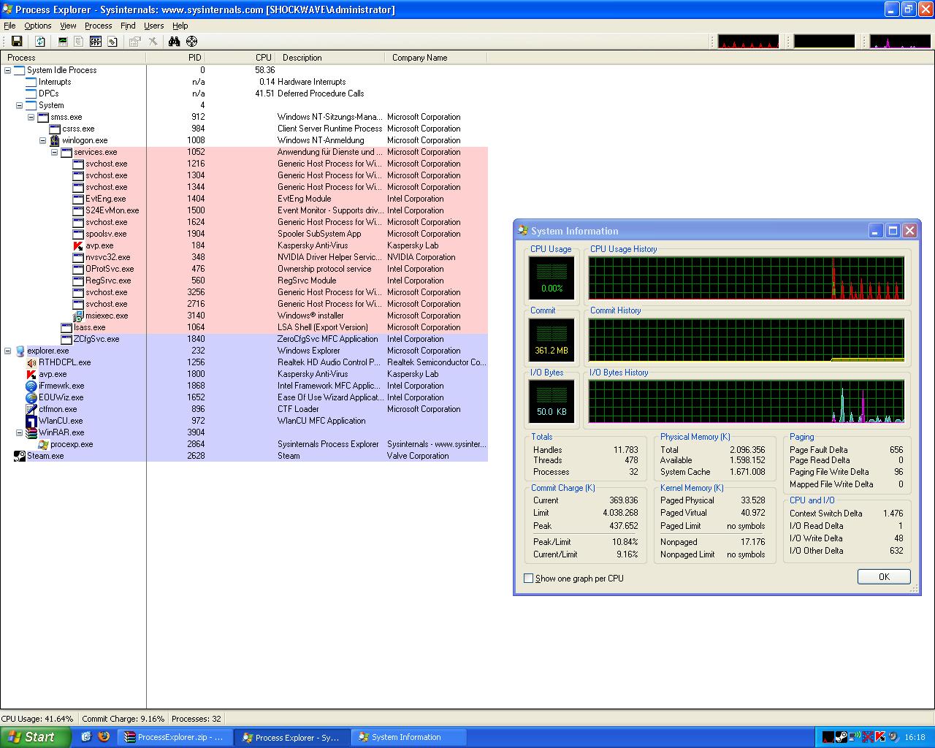Click the WinRAR.exe process icon
The image size is (935, 748).
click(x=31, y=432)
